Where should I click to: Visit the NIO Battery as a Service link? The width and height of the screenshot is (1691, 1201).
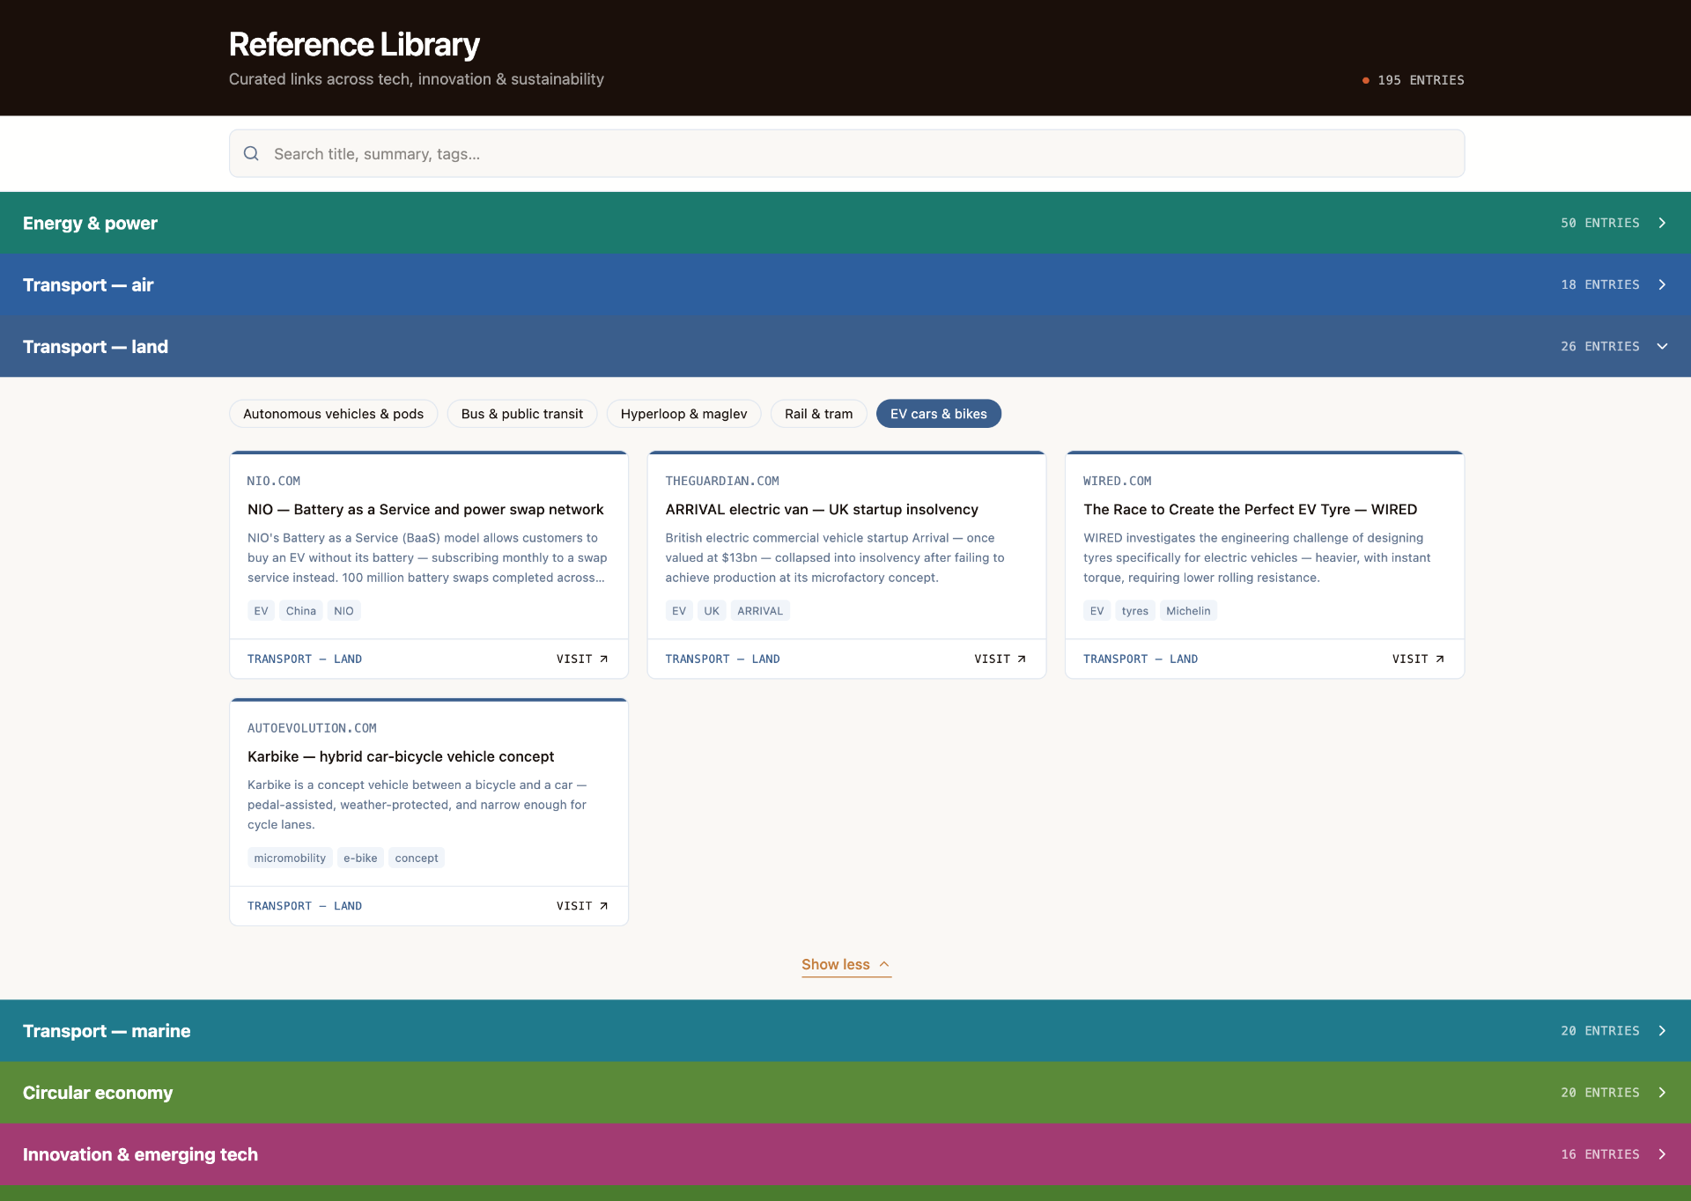pyautogui.click(x=582, y=659)
